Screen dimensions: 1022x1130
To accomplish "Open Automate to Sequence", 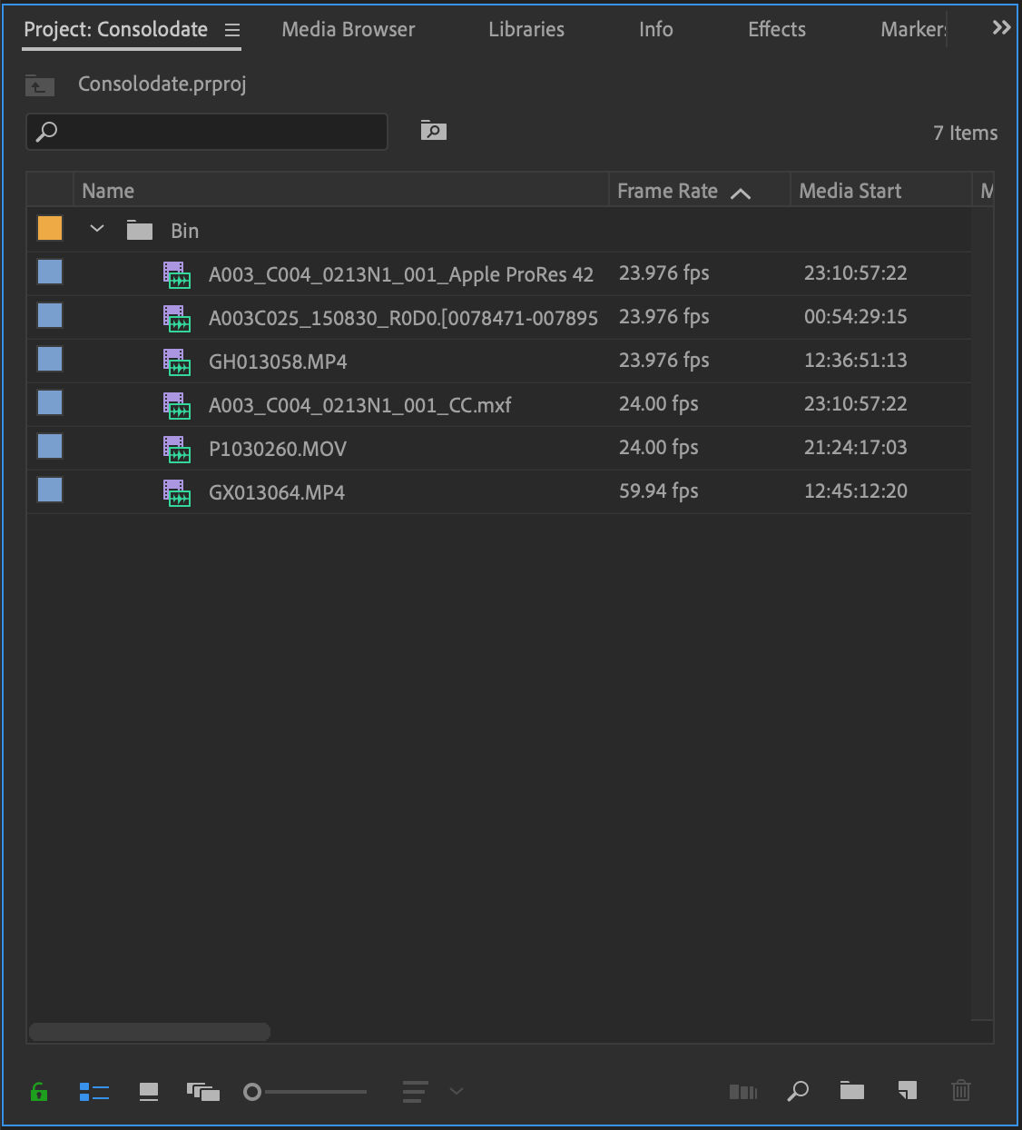I will click(x=743, y=1092).
